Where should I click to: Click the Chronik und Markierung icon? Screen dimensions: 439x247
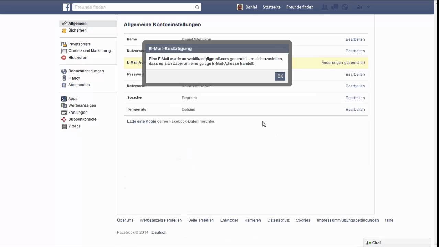(64, 51)
